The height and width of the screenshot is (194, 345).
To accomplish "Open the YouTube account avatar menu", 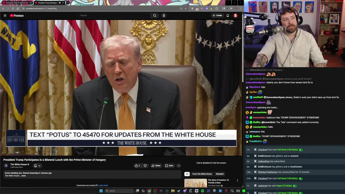I will (x=236, y=15).
